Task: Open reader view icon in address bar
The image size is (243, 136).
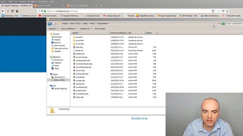Action: click(213, 11)
